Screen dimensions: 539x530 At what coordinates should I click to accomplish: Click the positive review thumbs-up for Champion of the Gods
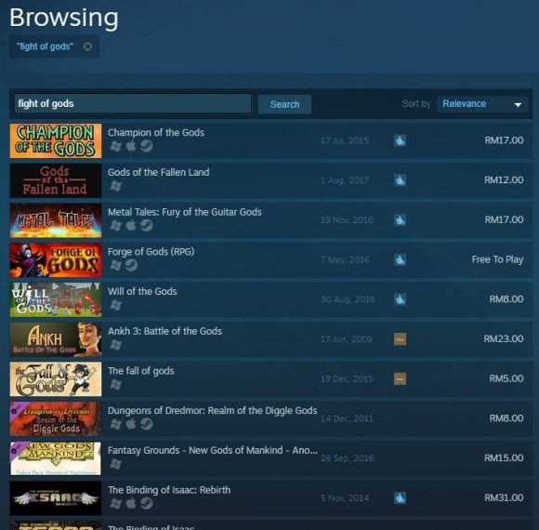pos(400,140)
